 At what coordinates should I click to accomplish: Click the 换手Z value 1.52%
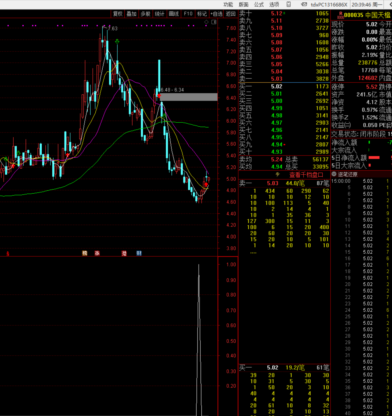pyautogui.click(x=370, y=118)
